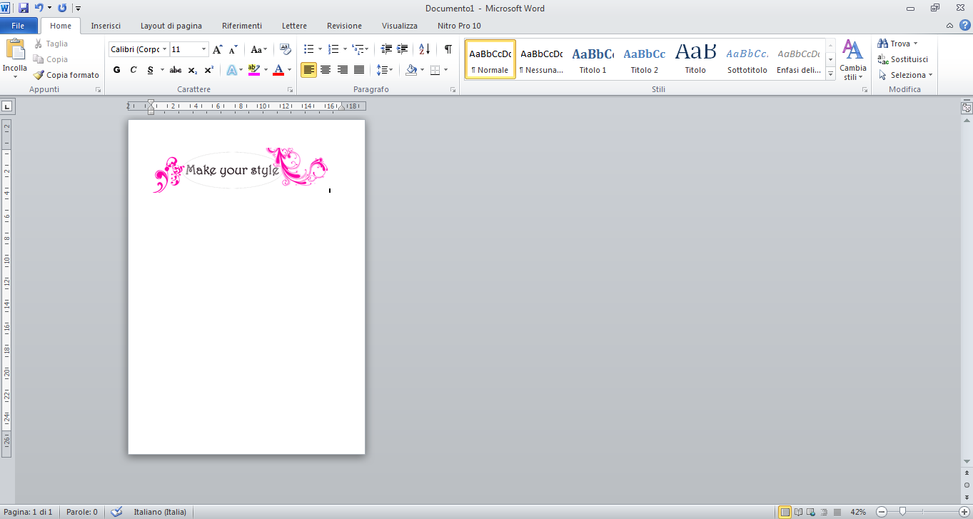Click the zoom slider handle

pos(903,512)
